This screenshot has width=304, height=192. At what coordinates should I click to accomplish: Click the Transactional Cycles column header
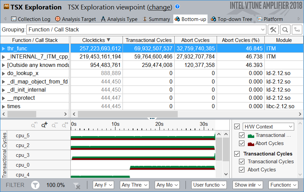[x=149, y=40]
